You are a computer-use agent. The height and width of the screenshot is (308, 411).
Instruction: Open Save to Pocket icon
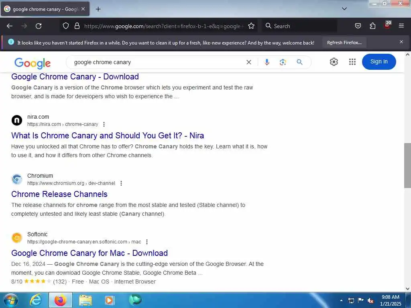click(x=358, y=26)
